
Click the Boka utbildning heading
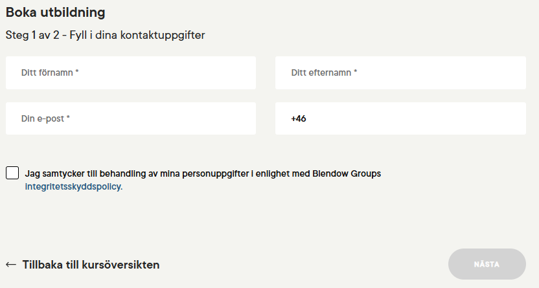(55, 12)
